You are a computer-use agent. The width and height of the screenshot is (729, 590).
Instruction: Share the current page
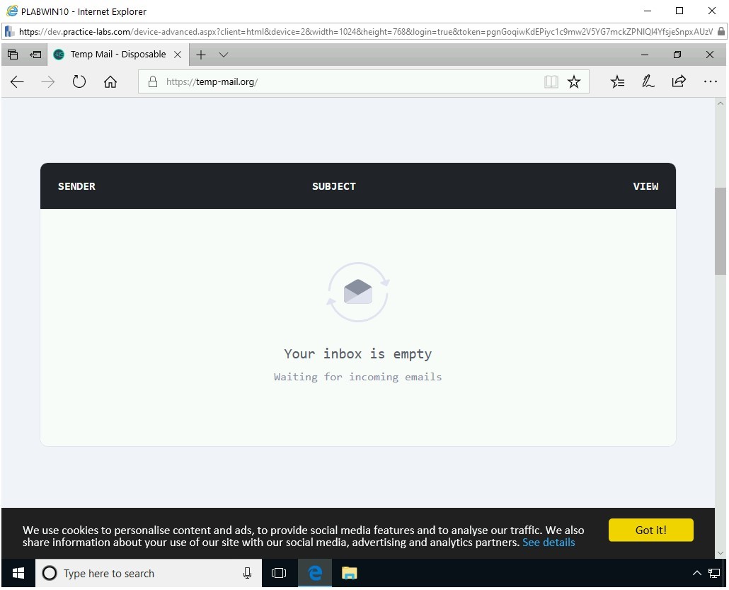coord(678,81)
